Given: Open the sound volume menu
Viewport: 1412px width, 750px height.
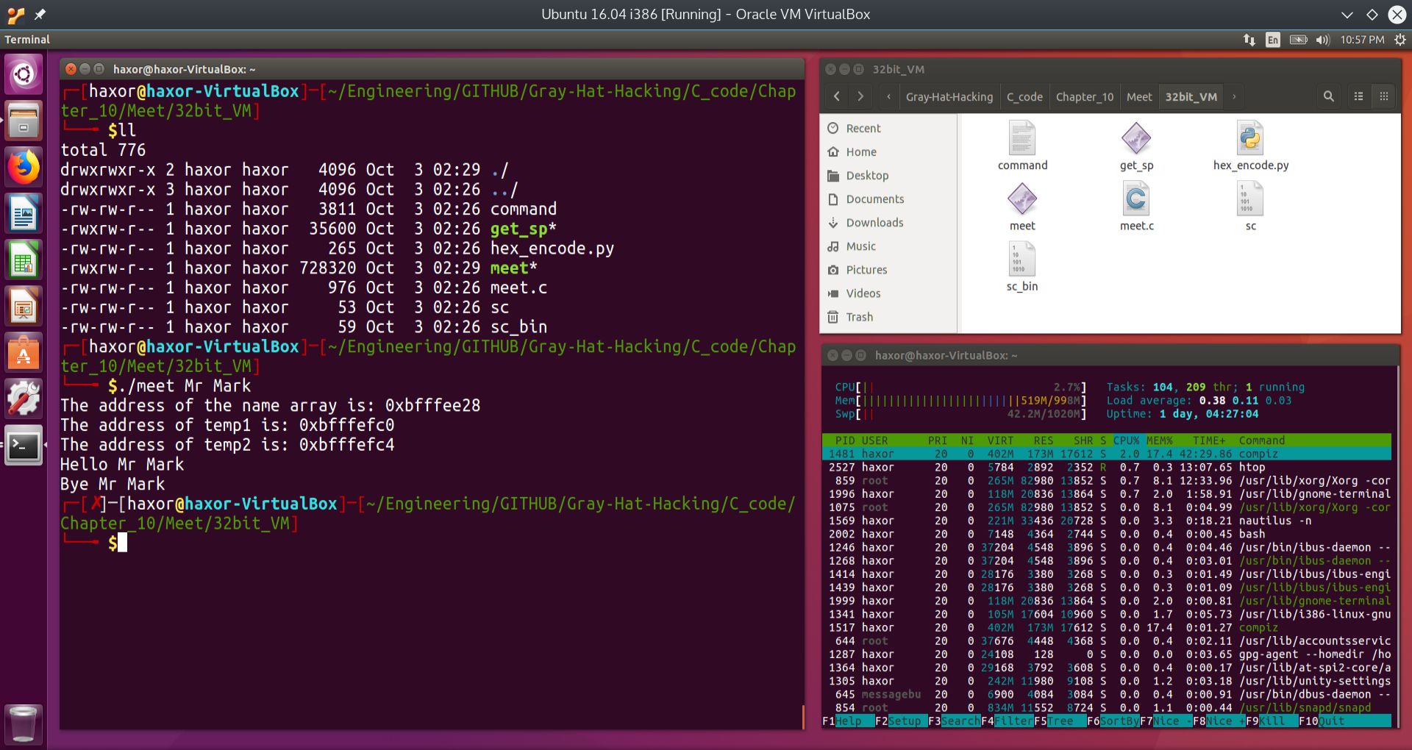Looking at the screenshot, I should (x=1322, y=40).
